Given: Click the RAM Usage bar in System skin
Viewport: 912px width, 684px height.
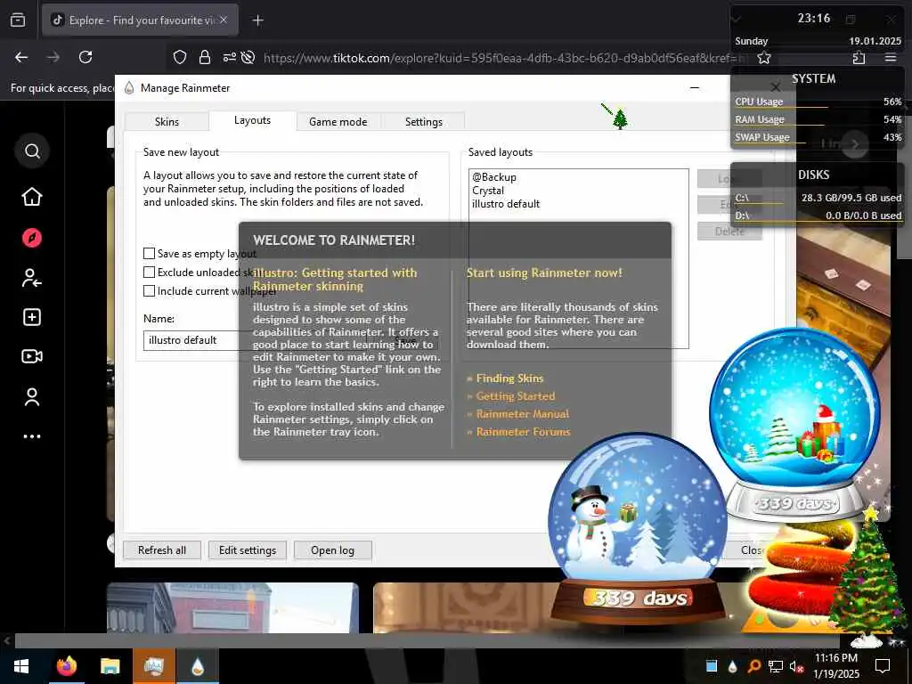Looking at the screenshot, I should coord(818,119).
